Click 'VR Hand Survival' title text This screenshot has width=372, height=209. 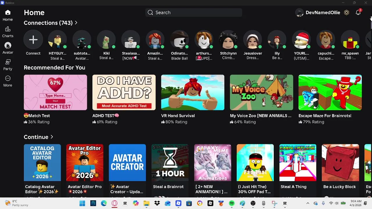pos(178,116)
